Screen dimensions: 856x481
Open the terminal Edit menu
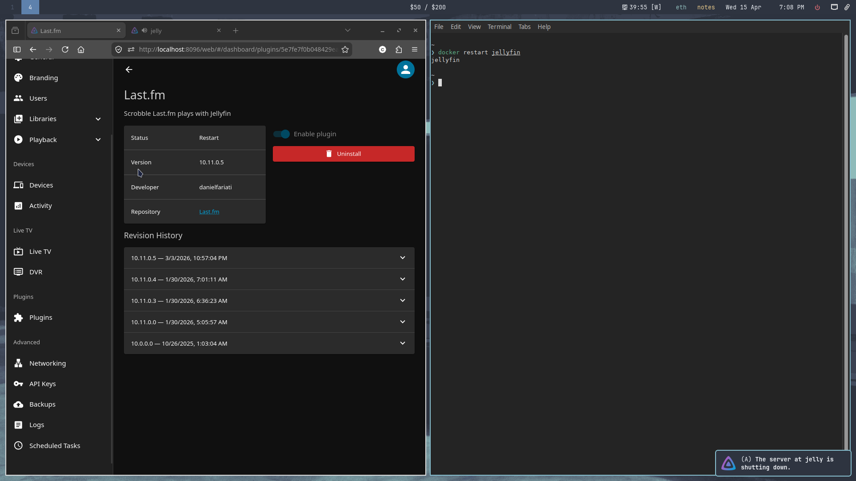[456, 27]
